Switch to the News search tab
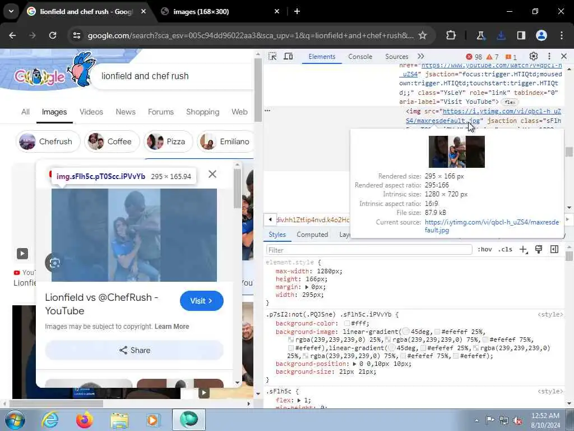 (x=126, y=112)
